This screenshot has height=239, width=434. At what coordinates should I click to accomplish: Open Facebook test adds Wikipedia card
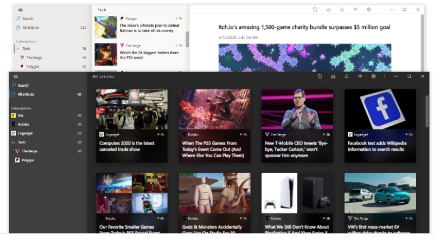[x=380, y=126]
